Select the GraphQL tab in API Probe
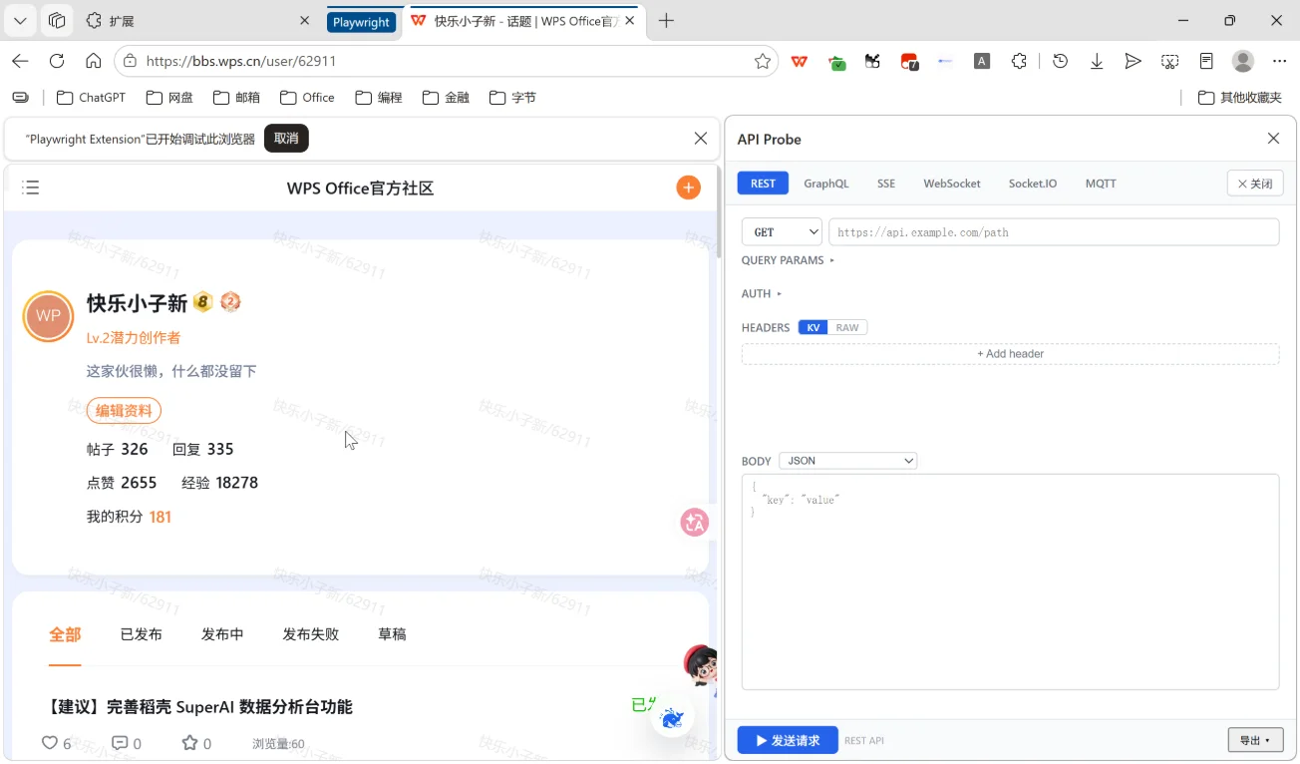Image resolution: width=1300 pixels, height=764 pixels. tap(826, 184)
